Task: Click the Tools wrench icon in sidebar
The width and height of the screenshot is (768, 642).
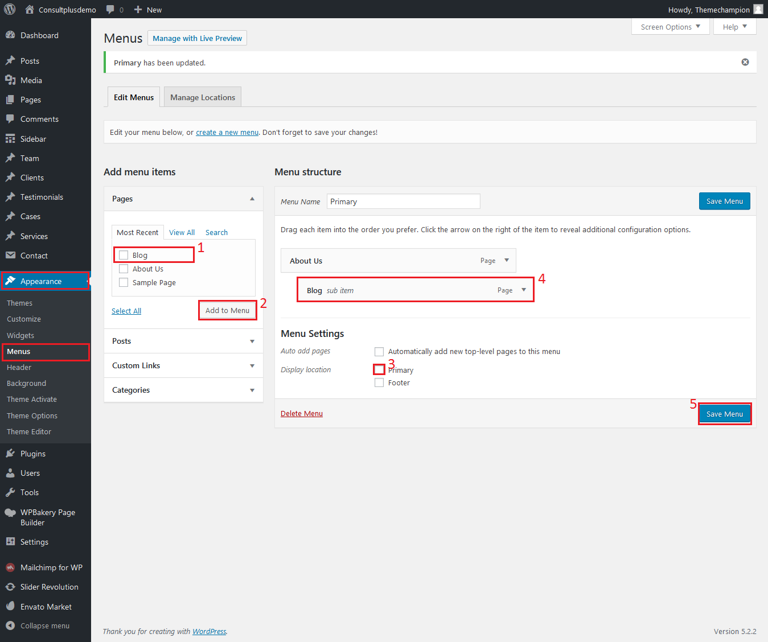Action: pyautogui.click(x=10, y=492)
